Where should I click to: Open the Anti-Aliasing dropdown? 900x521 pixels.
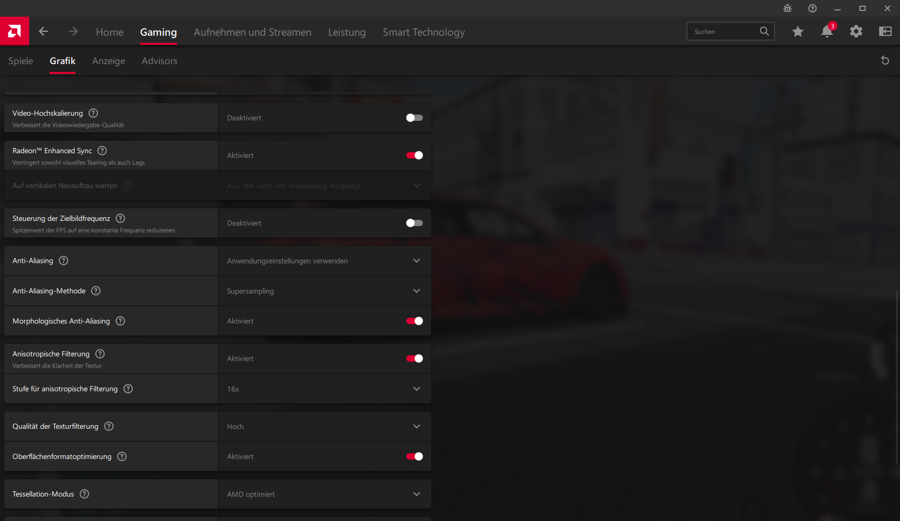tap(324, 260)
